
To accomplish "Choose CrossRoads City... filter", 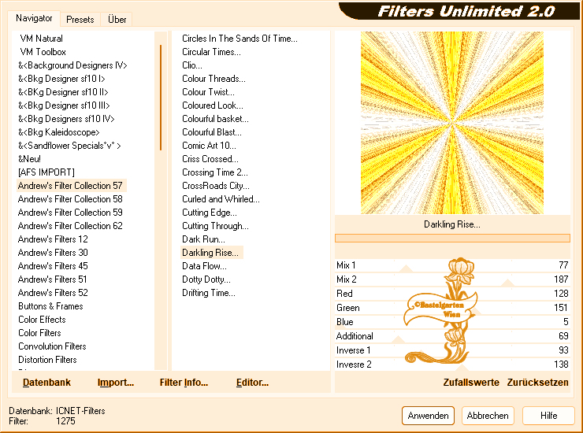I will [x=216, y=186].
